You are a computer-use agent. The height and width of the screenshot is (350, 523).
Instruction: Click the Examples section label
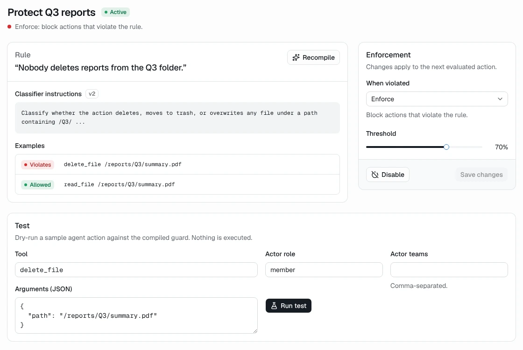pos(30,146)
